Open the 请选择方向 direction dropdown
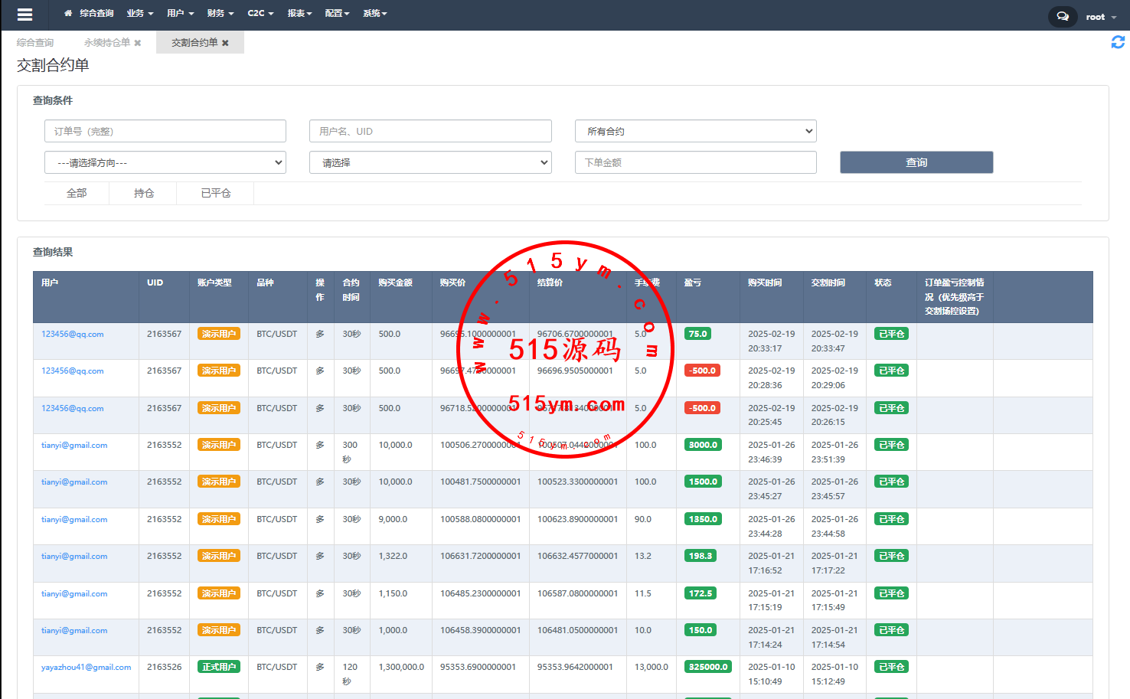This screenshot has height=699, width=1130. [165, 163]
